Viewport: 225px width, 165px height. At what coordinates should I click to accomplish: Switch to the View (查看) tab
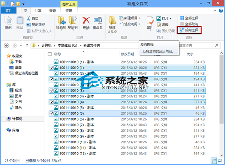52,11
